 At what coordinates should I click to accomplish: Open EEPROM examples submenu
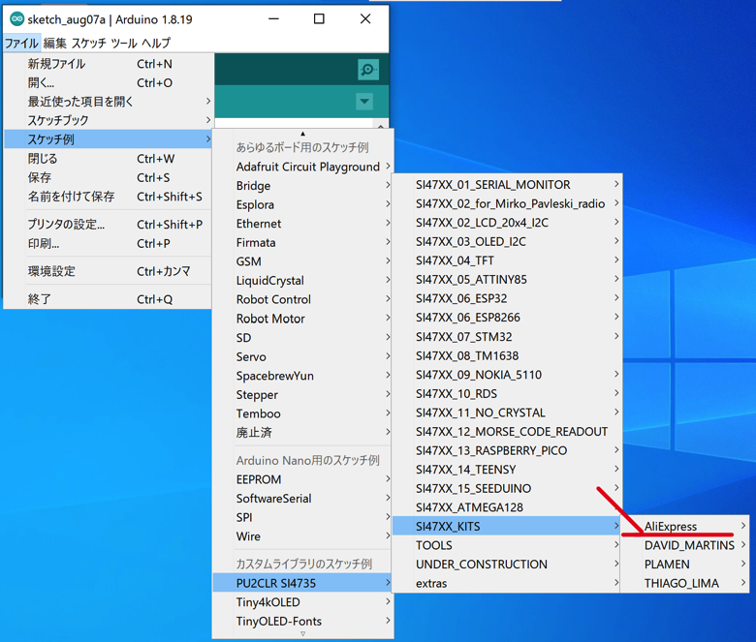[x=302, y=479]
